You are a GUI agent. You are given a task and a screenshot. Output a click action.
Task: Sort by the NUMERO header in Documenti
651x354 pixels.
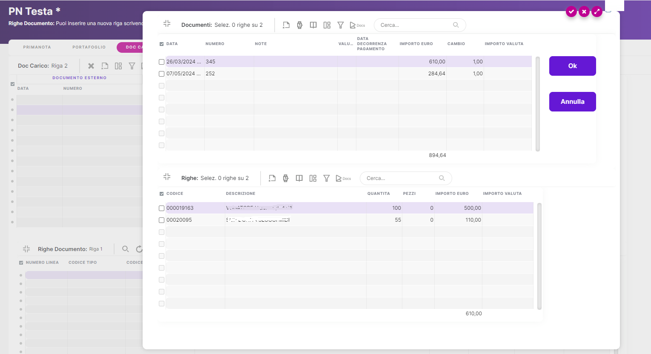pyautogui.click(x=215, y=44)
